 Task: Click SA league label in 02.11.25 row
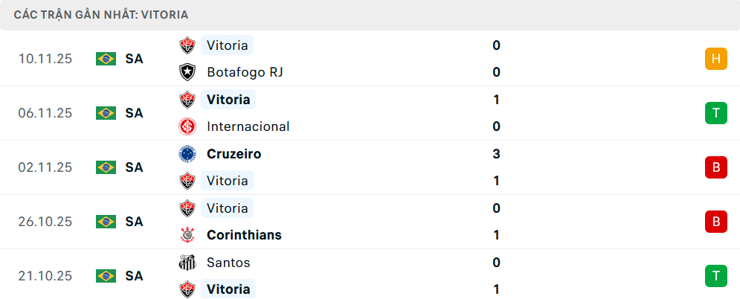click(x=134, y=167)
